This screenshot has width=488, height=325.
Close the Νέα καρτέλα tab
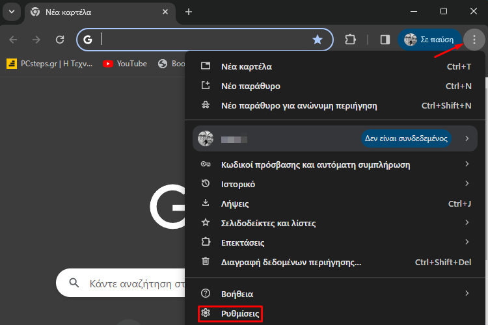(165, 12)
